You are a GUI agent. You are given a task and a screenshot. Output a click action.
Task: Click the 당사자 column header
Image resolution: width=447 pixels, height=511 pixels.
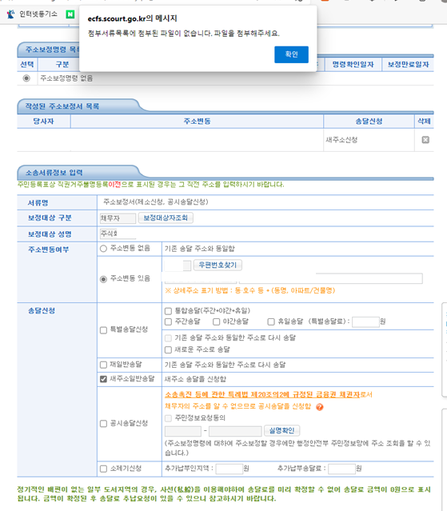pos(43,122)
